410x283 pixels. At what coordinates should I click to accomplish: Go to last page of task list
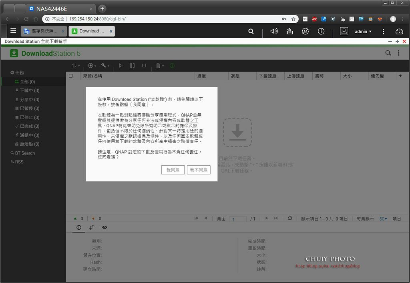click(276, 218)
